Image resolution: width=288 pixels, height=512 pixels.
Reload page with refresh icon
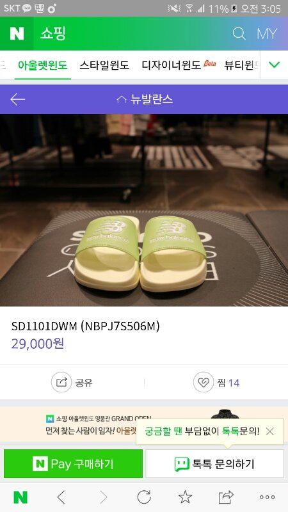144,497
